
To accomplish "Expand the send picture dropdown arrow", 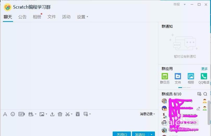I will [46, 114].
